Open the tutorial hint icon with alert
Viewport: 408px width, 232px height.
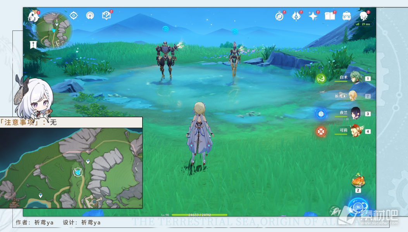tap(107, 15)
